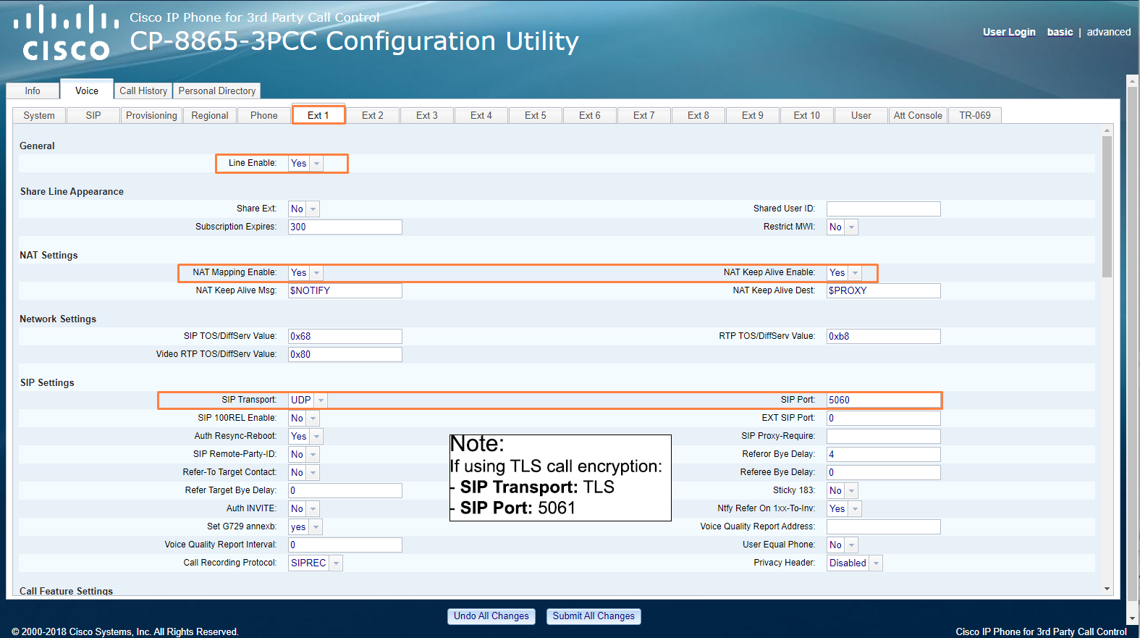The height and width of the screenshot is (638, 1140).
Task: Focus the SIP Port field
Action: coord(884,400)
